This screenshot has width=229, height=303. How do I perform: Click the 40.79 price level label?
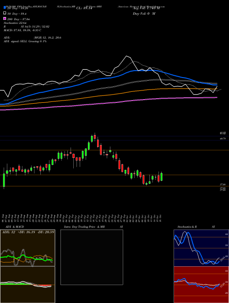pos(223,139)
